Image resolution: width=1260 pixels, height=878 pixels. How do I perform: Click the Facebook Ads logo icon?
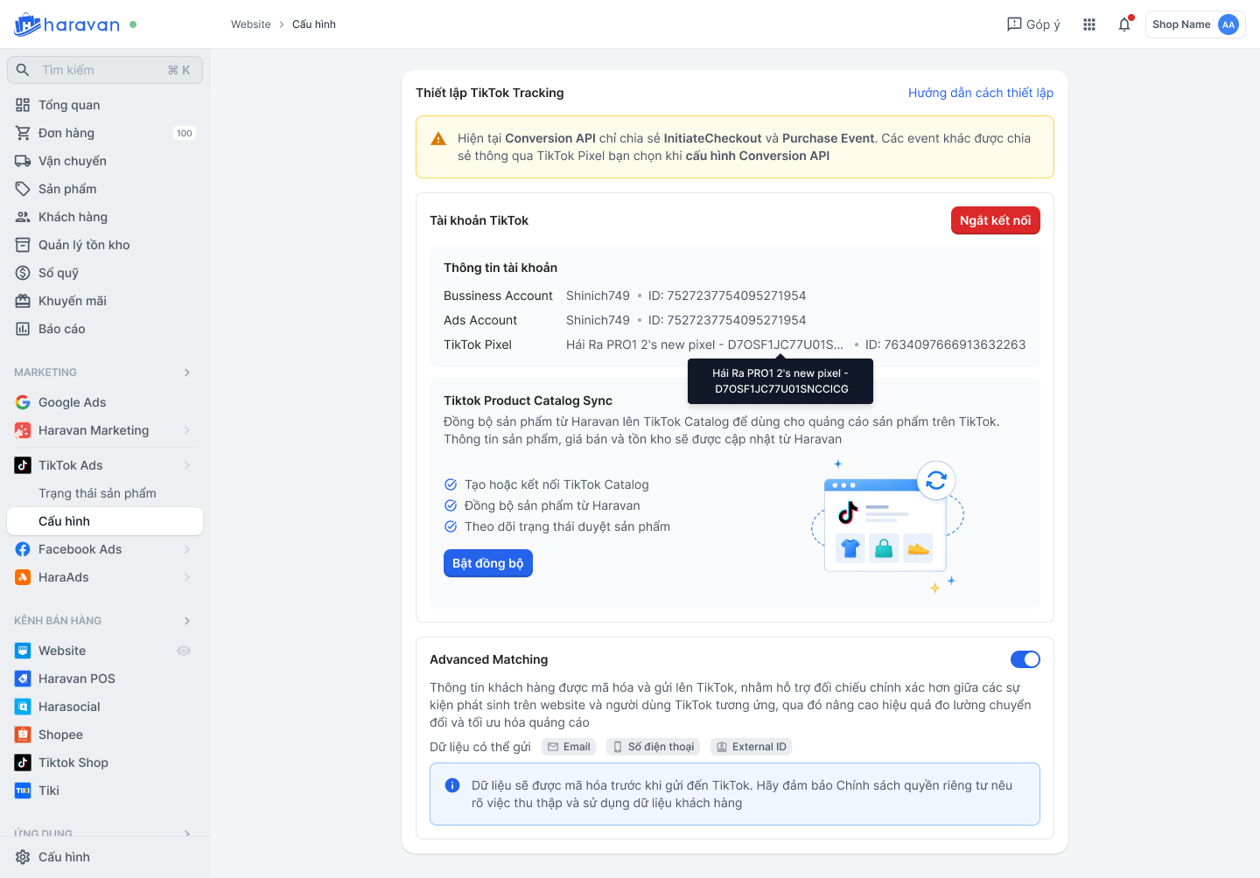pyautogui.click(x=23, y=549)
